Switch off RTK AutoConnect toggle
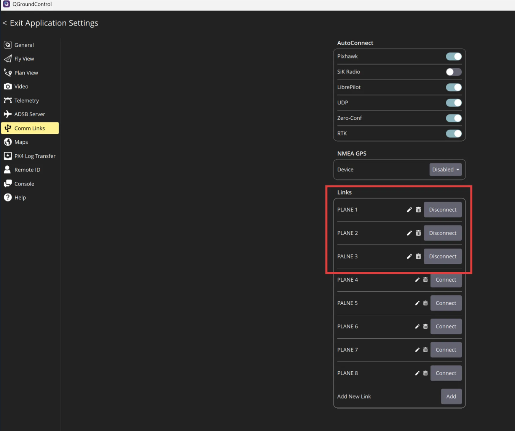This screenshot has width=515, height=431. (x=454, y=134)
